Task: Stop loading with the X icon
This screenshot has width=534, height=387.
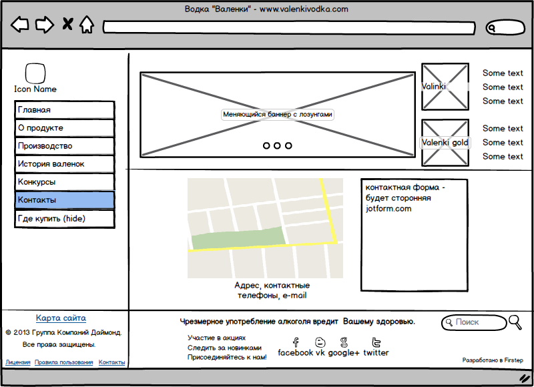Action: [x=67, y=24]
